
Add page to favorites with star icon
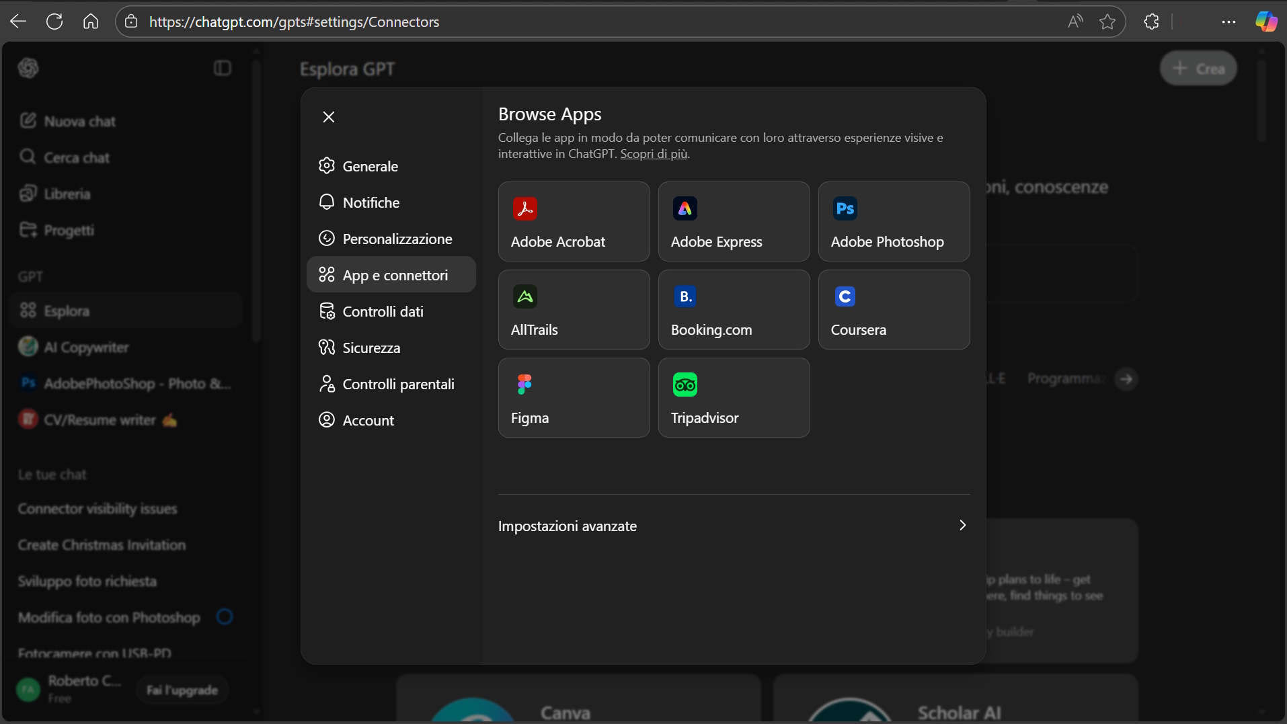(x=1107, y=22)
